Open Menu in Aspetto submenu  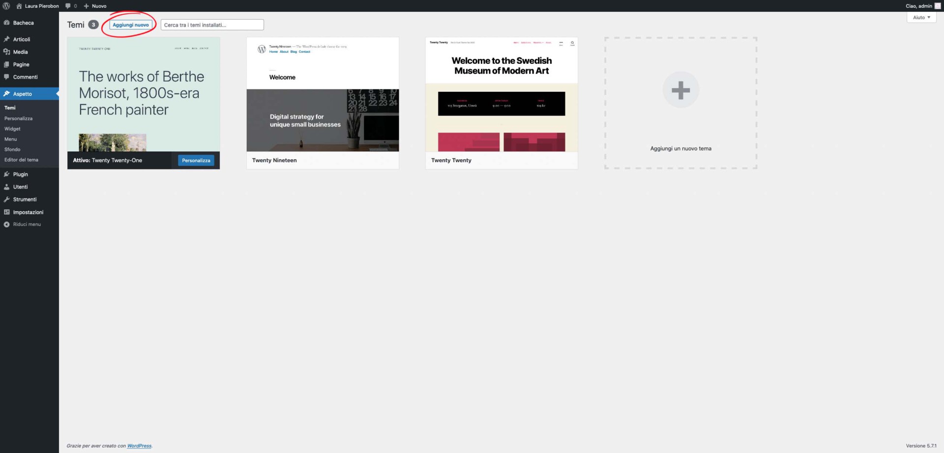10,139
